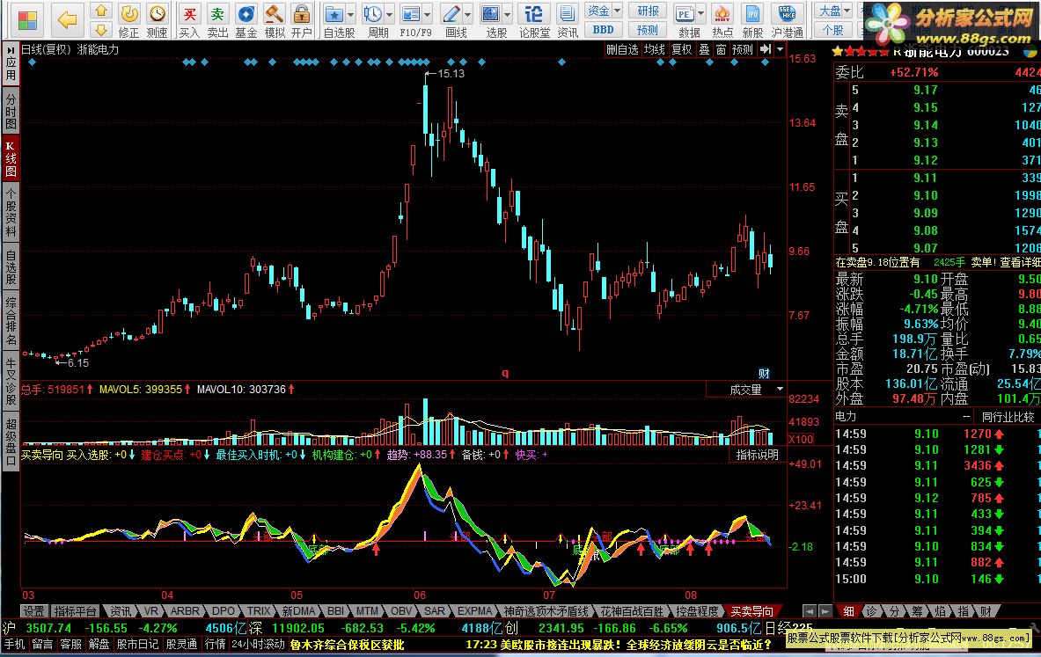Click the green 卖出 sell icon

(x=217, y=20)
